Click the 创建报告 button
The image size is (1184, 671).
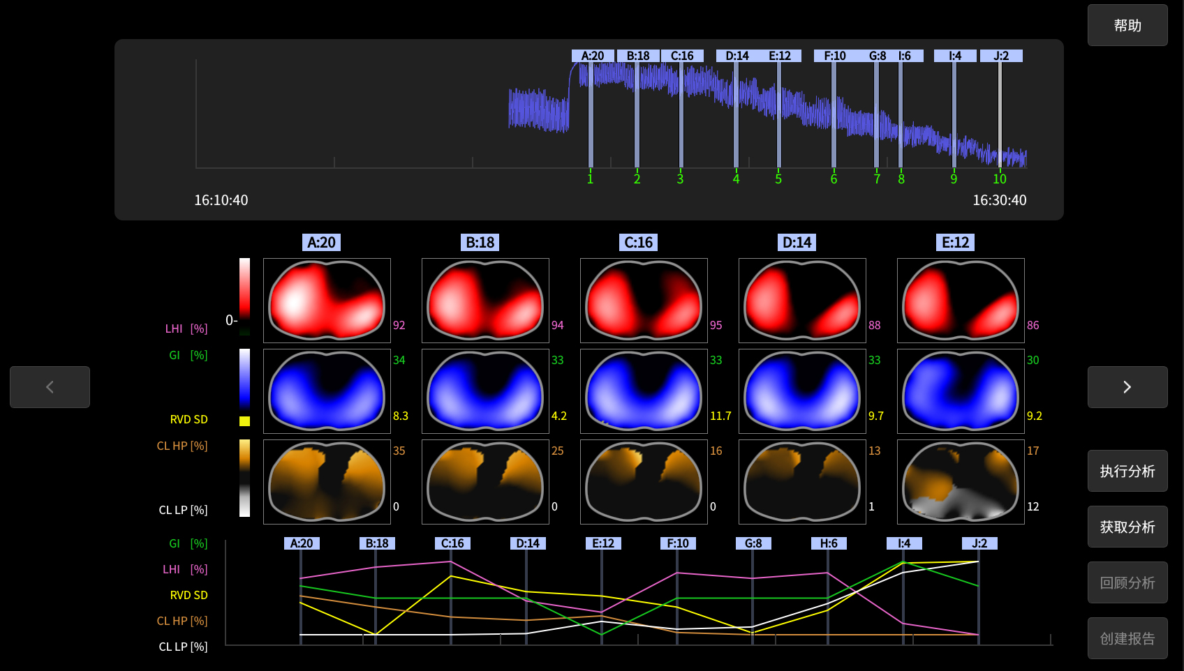tap(1127, 638)
